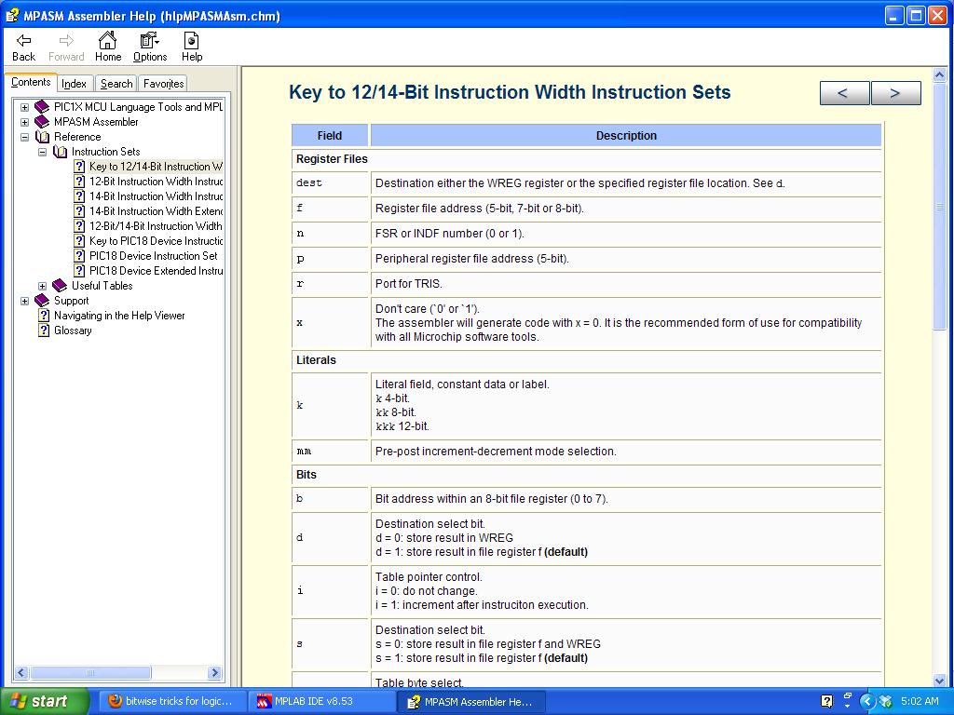This screenshot has height=715, width=954.
Task: Switch to the Contents tab
Action: [x=31, y=82]
